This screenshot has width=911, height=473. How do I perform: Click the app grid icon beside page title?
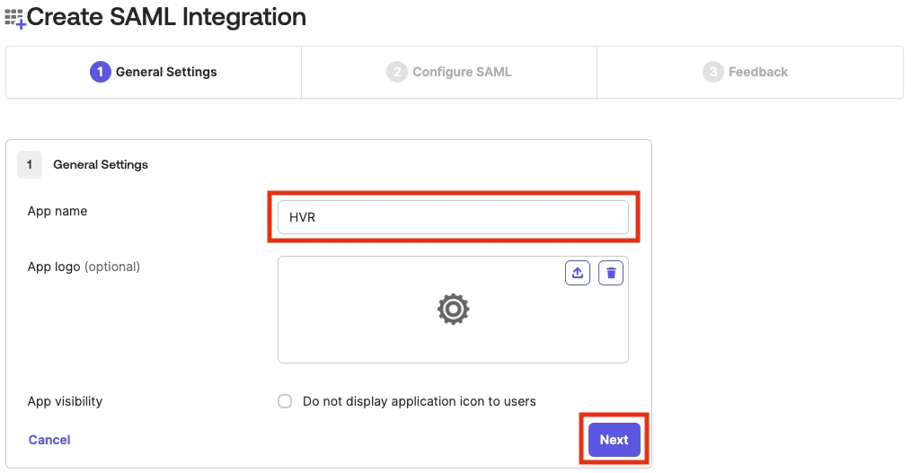[x=15, y=17]
